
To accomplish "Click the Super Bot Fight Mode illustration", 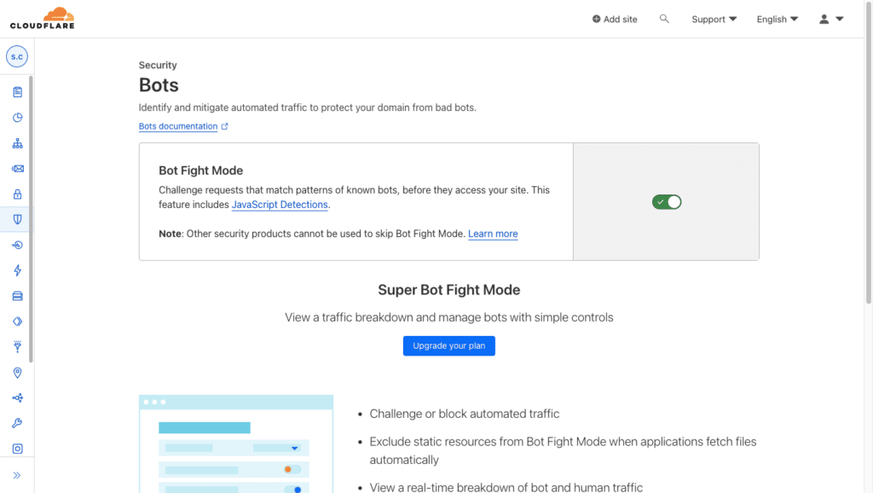I will point(236,444).
